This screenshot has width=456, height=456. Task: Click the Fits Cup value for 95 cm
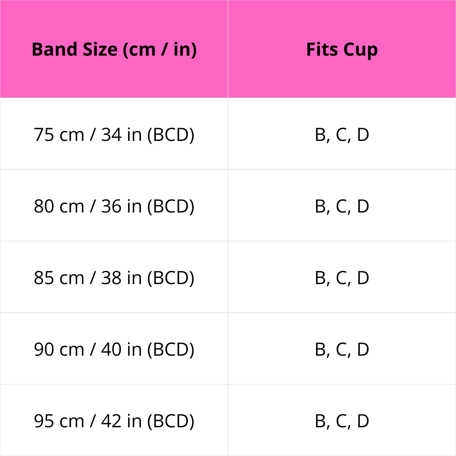(342, 421)
